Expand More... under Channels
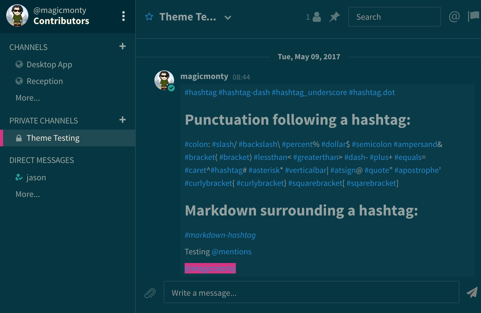The width and height of the screenshot is (481, 313). pos(28,98)
